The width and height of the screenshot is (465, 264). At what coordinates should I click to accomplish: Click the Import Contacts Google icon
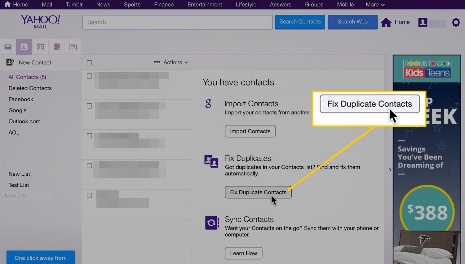click(x=208, y=104)
